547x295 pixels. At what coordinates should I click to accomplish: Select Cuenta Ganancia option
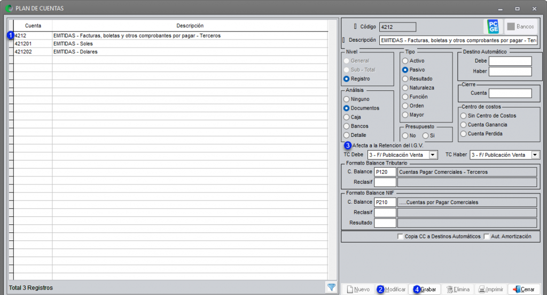coord(463,125)
